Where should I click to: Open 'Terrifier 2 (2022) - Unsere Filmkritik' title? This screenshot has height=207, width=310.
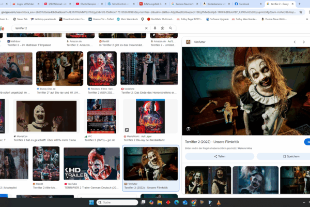coord(212,142)
